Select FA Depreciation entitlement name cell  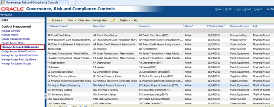coord(56,63)
